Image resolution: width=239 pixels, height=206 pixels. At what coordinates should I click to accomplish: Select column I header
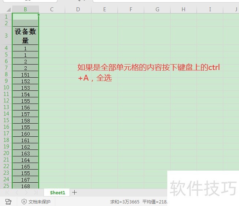[210, 9]
